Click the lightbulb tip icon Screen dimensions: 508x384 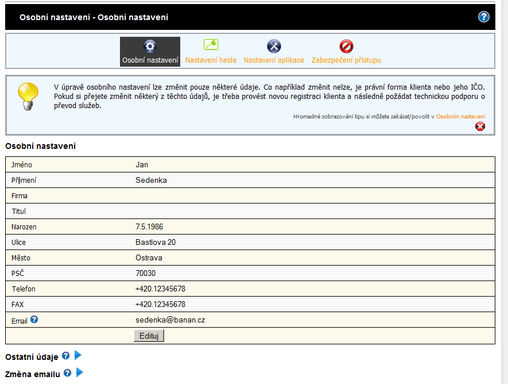tap(28, 95)
